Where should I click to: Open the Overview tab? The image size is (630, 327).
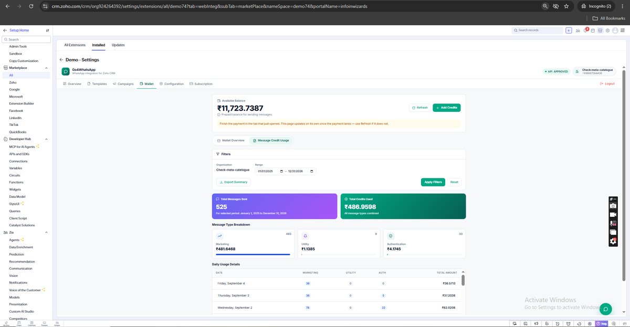[72, 84]
